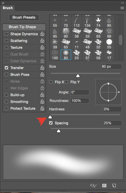126x193 pixels.
Task: Open the Smoothing settings row
Action: (x=24, y=102)
